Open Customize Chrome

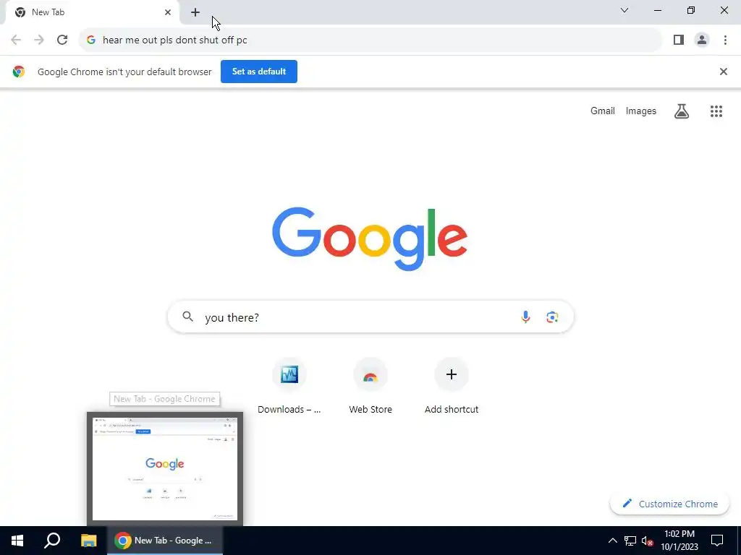[x=670, y=504]
